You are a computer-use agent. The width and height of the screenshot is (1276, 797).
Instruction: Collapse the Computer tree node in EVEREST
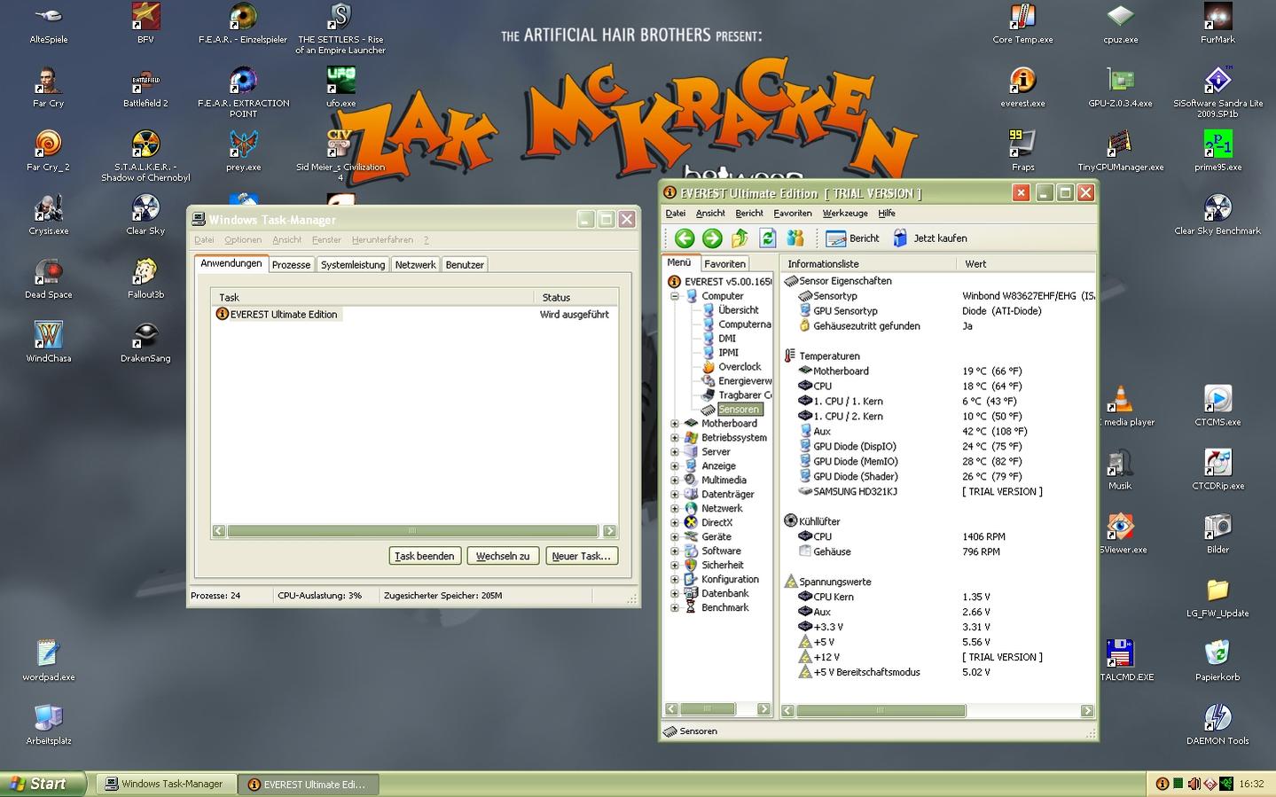tap(675, 296)
